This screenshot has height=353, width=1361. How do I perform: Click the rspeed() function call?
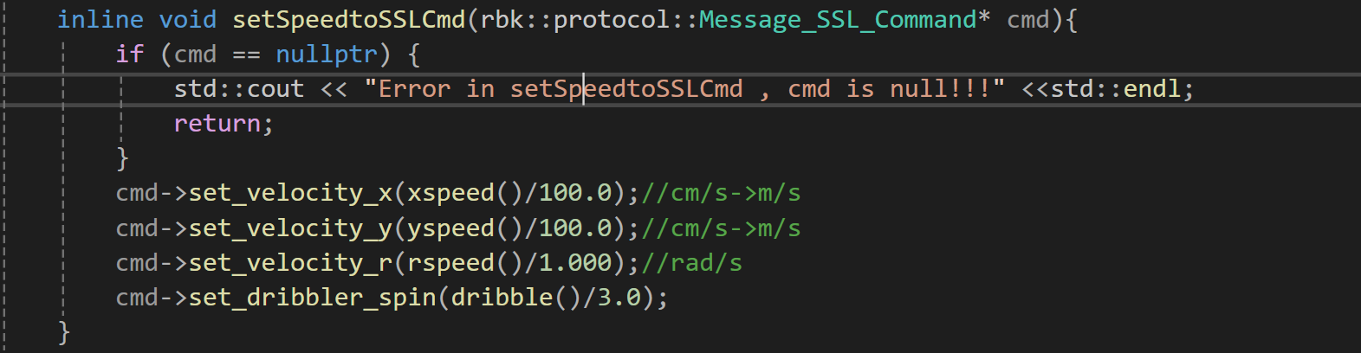pos(465,263)
